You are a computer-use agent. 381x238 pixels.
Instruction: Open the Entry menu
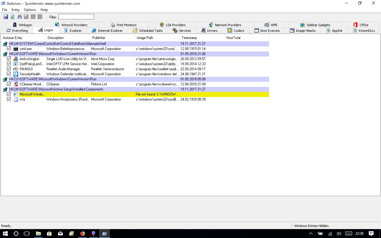(x=15, y=10)
